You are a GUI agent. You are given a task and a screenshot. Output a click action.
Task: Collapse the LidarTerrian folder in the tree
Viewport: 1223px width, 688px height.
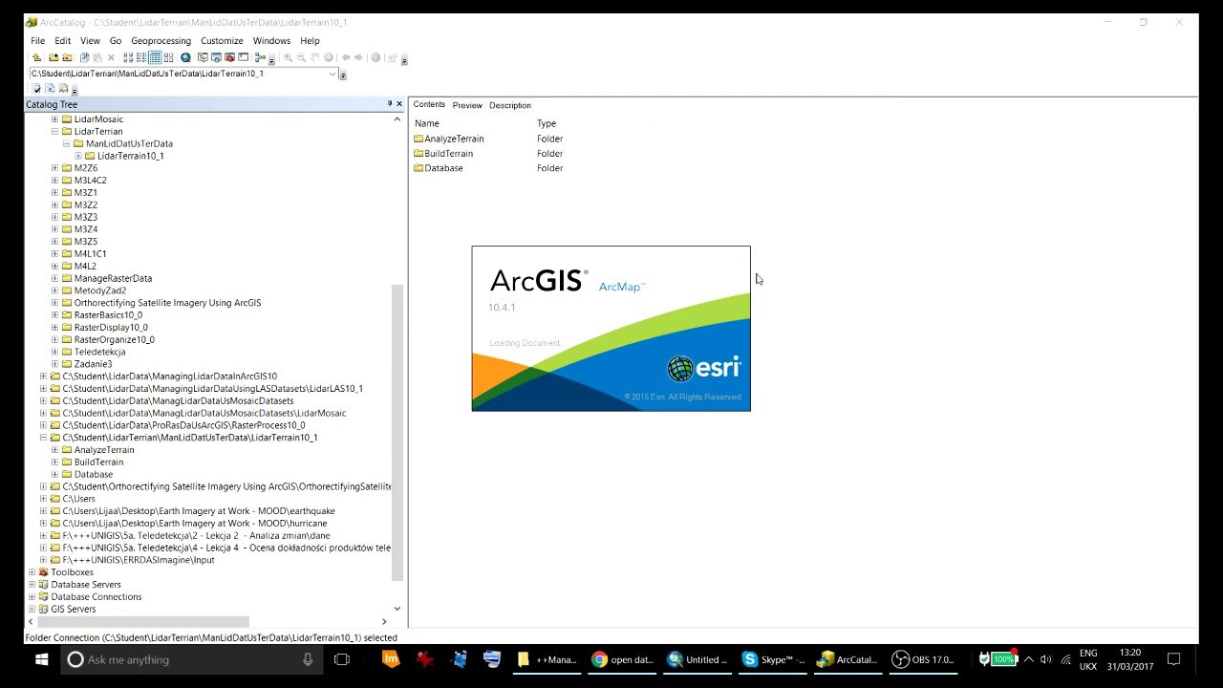coord(54,132)
